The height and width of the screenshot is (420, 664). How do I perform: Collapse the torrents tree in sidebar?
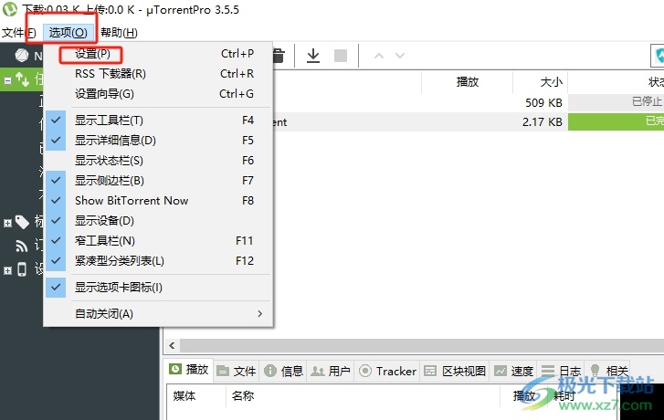(7, 80)
